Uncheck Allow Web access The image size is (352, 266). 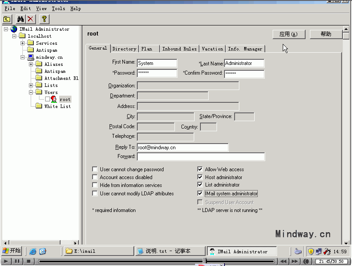200,169
